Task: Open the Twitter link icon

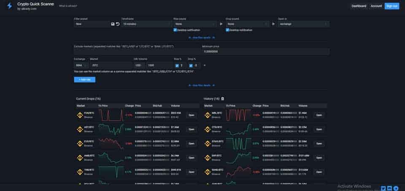Action: pos(383,188)
